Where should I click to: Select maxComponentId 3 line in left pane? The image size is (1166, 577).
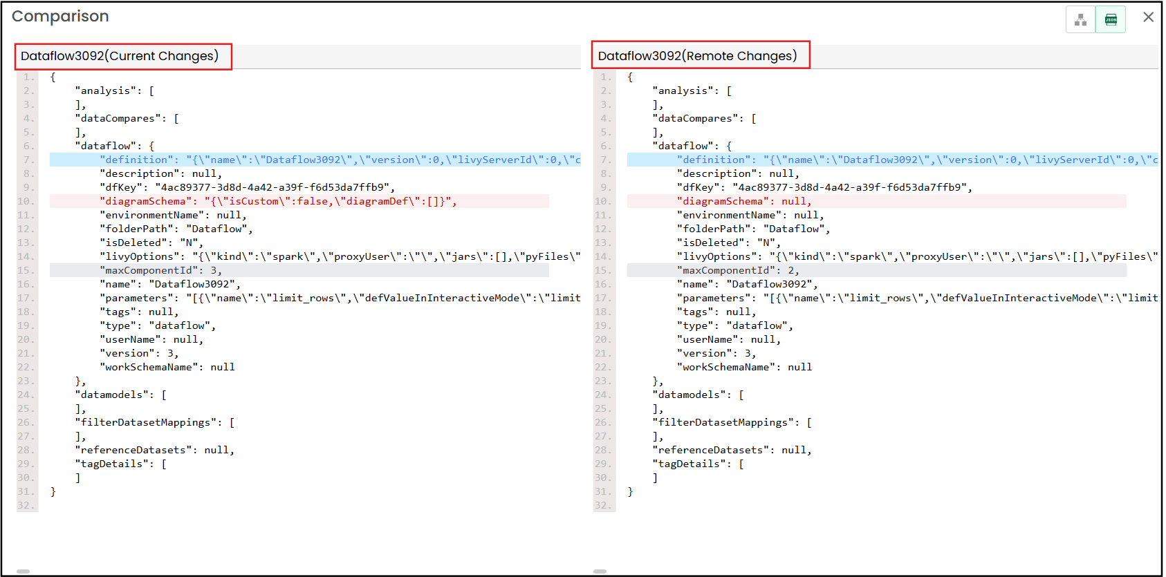(160, 270)
